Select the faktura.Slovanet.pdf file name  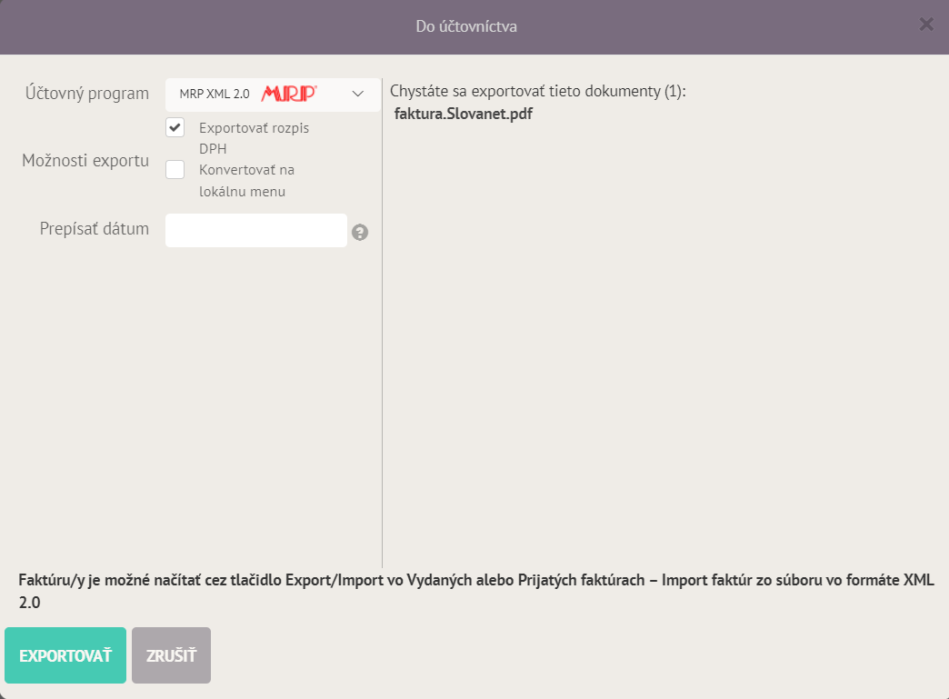464,114
